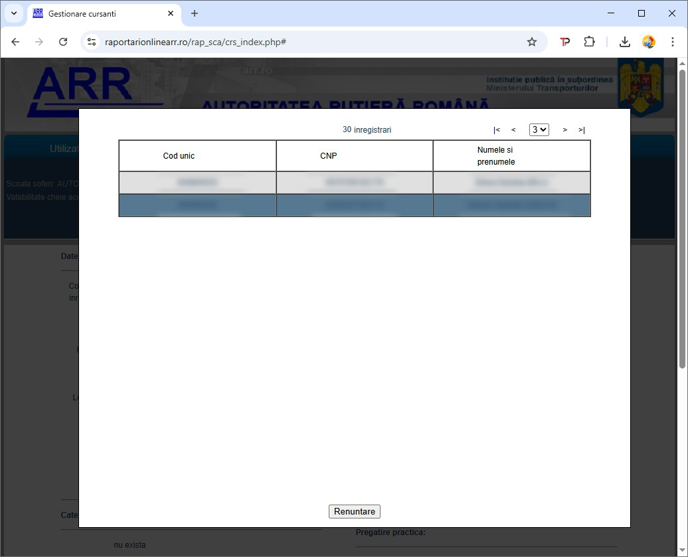
Task: Open the Extensions puzzle menu
Action: (589, 42)
